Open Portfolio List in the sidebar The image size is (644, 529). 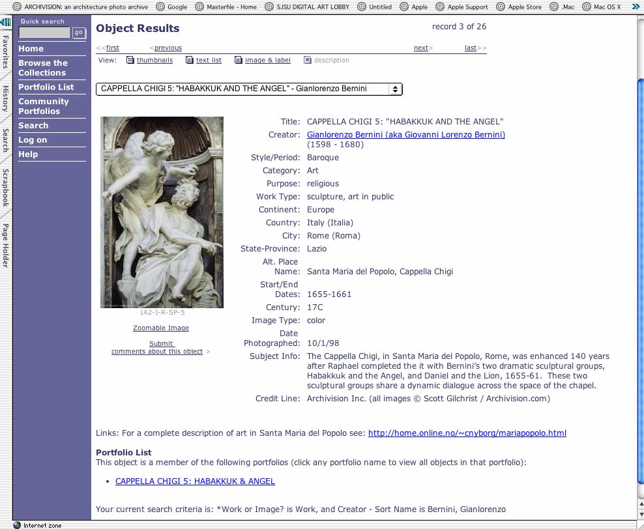[x=46, y=87]
